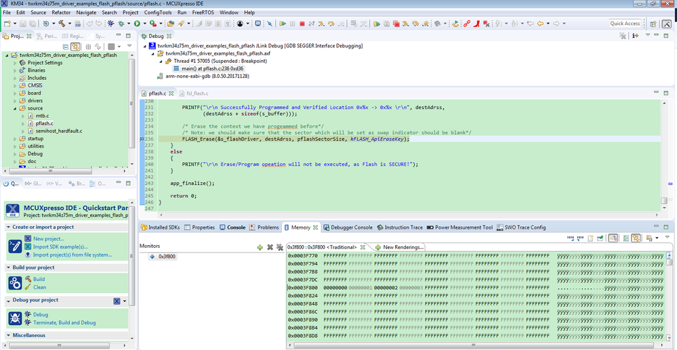Screen dimensions: 677x350
Task: Click the red chain link debug icon
Action: [x=467, y=23]
